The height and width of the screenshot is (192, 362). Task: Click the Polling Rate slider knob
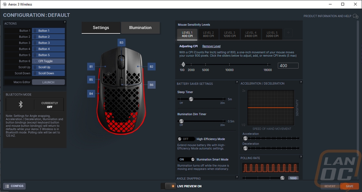point(282,178)
